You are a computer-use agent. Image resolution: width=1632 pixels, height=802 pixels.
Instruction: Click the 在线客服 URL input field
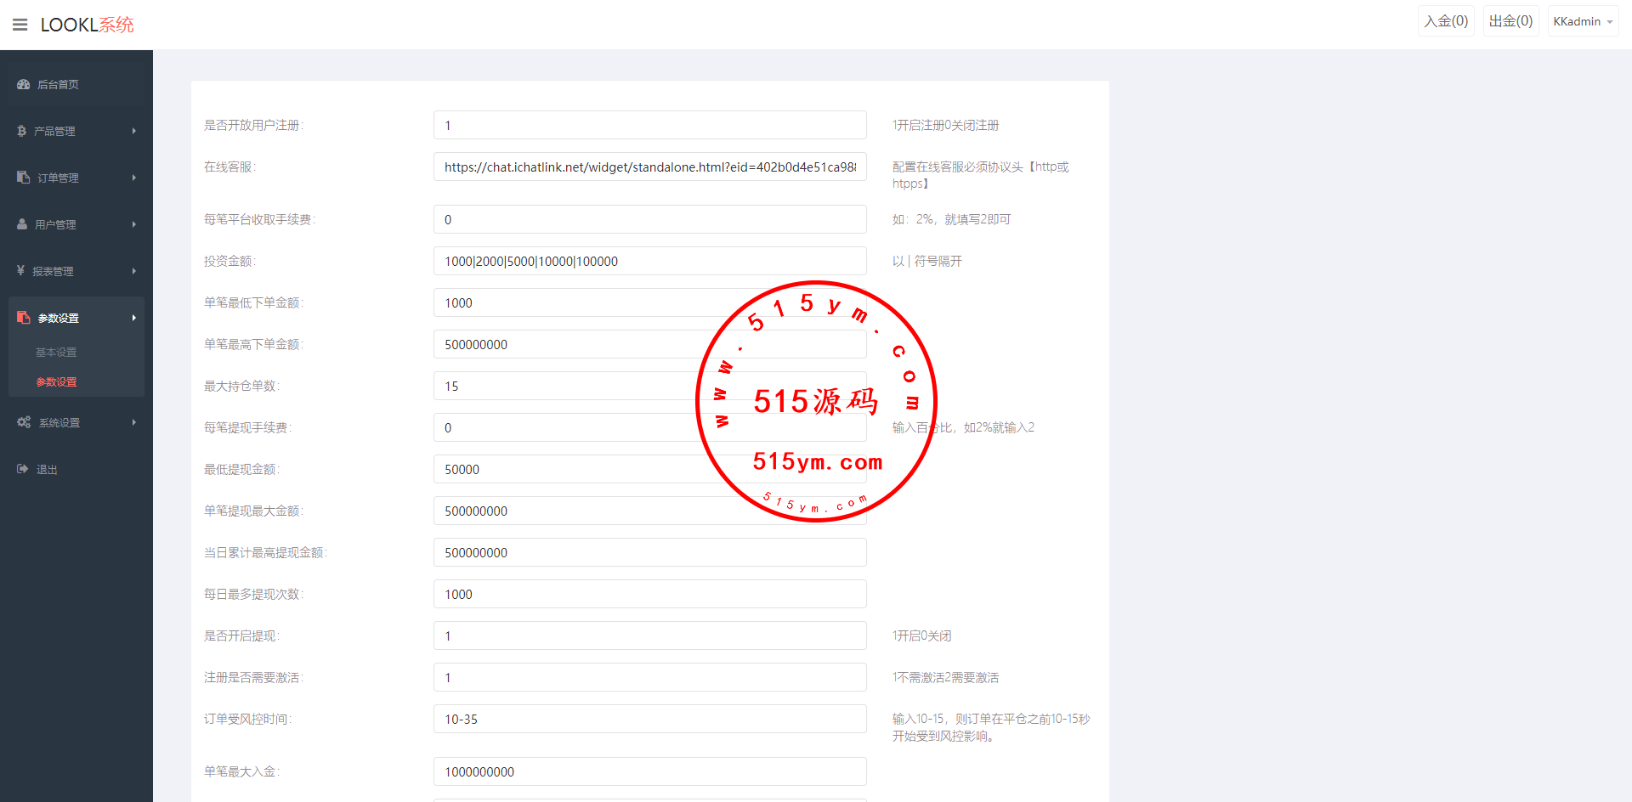point(649,167)
